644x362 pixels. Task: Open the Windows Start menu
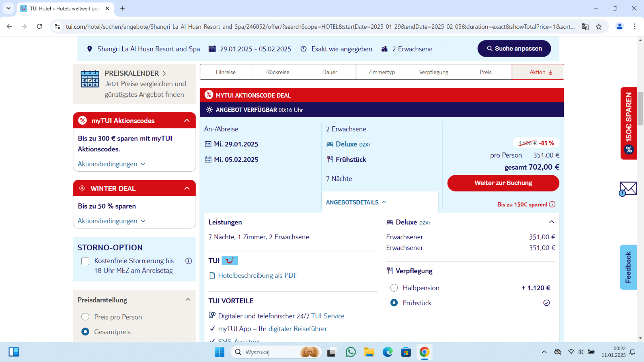[x=220, y=352]
